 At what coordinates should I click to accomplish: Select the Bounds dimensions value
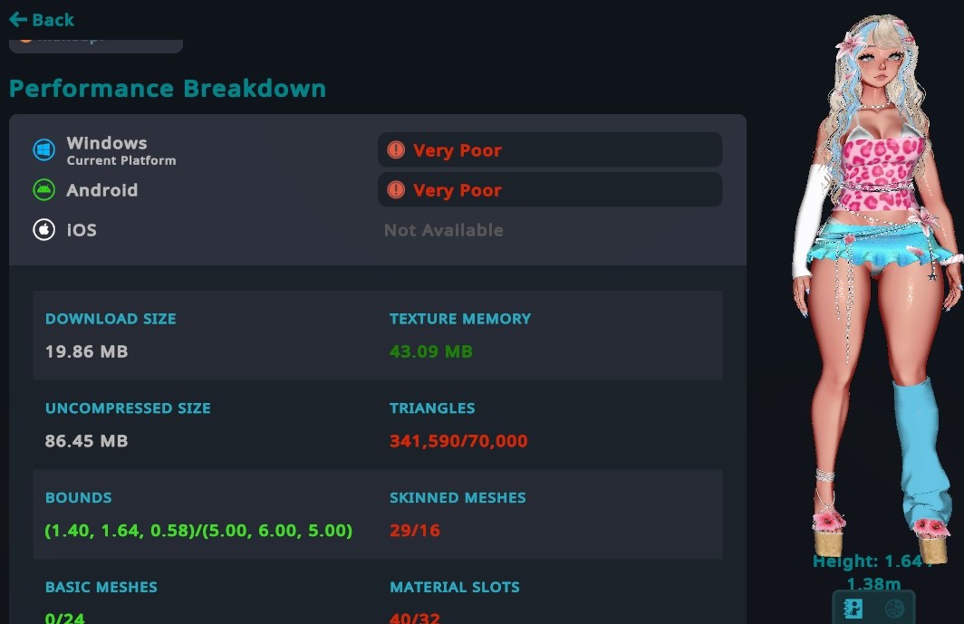(x=198, y=531)
